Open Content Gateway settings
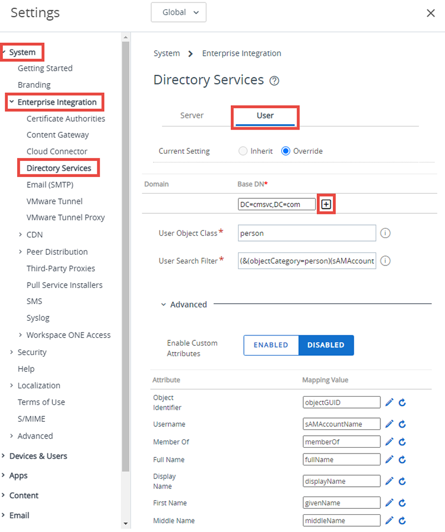The image size is (445, 532). tap(58, 135)
